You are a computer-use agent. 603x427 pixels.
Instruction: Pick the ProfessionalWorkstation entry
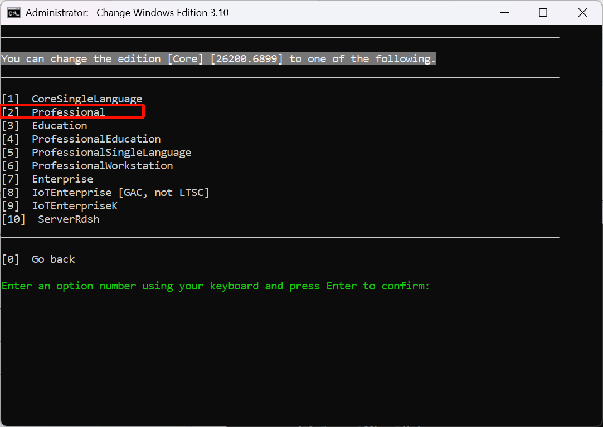(x=102, y=166)
